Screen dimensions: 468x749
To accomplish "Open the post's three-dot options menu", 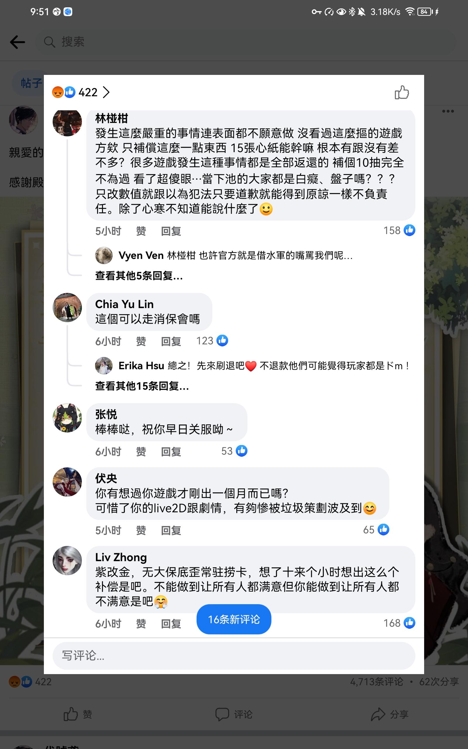I will pos(448,111).
